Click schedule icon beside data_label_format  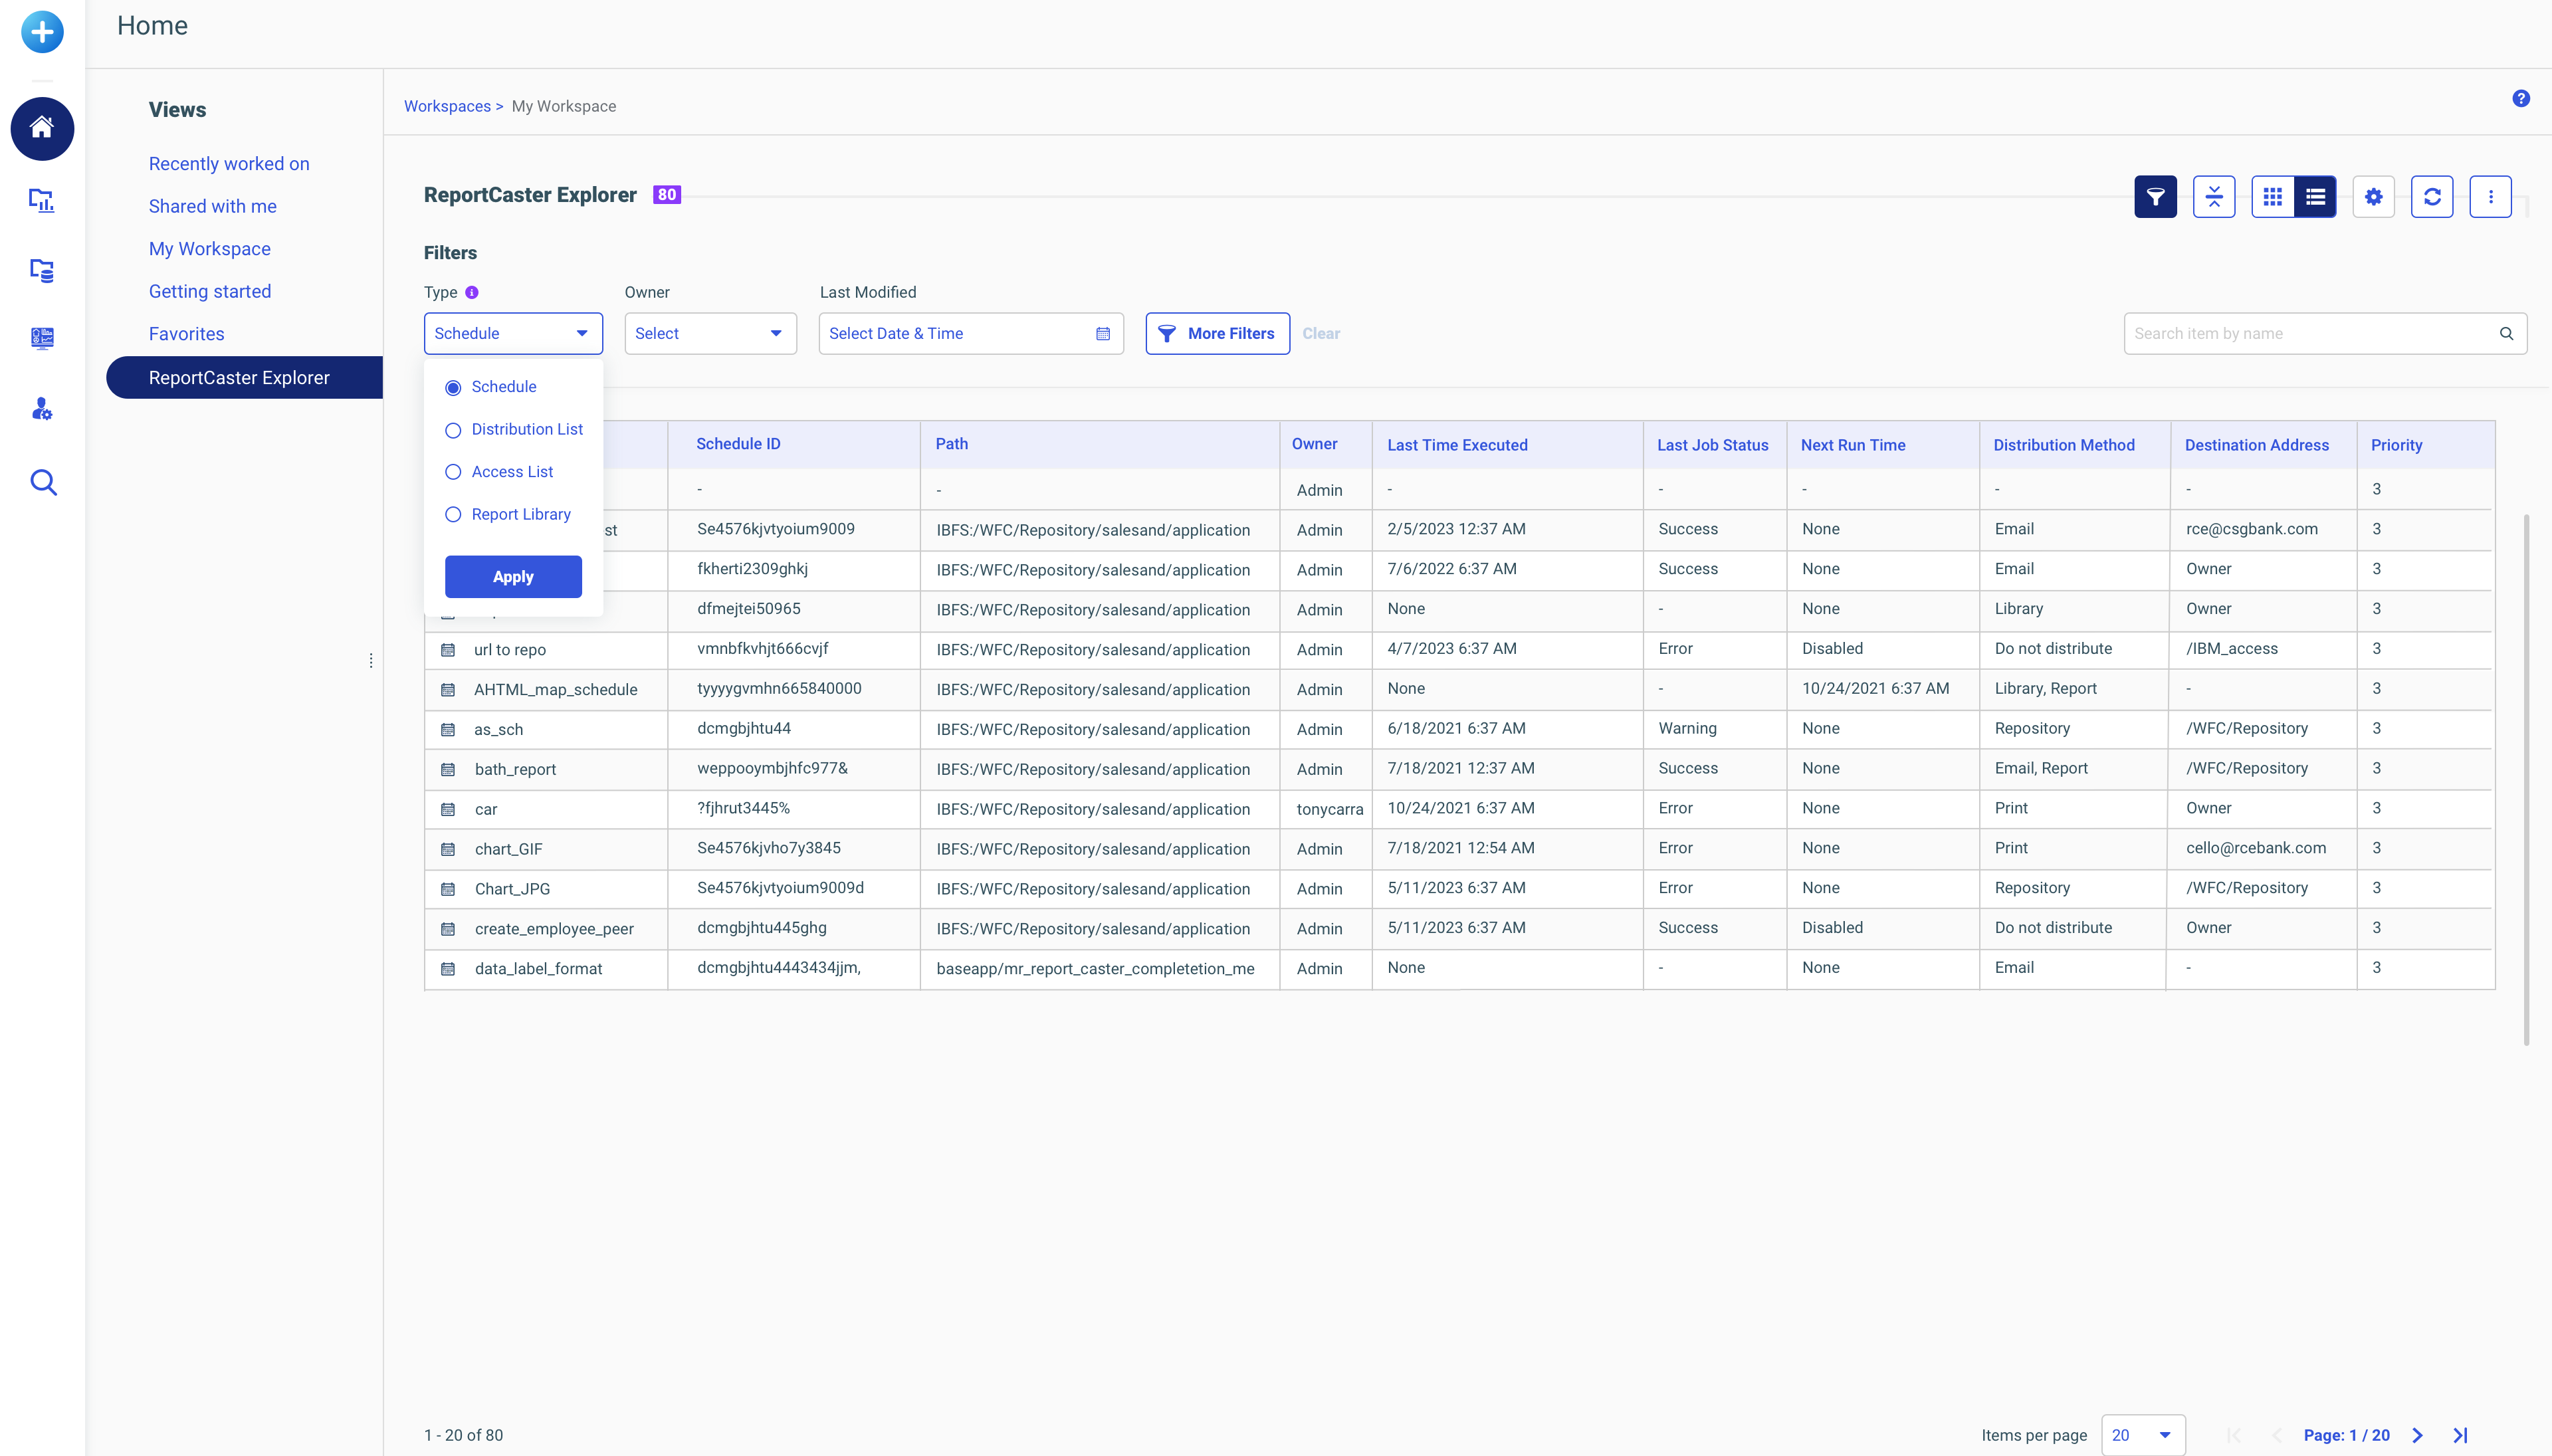[x=448, y=969]
